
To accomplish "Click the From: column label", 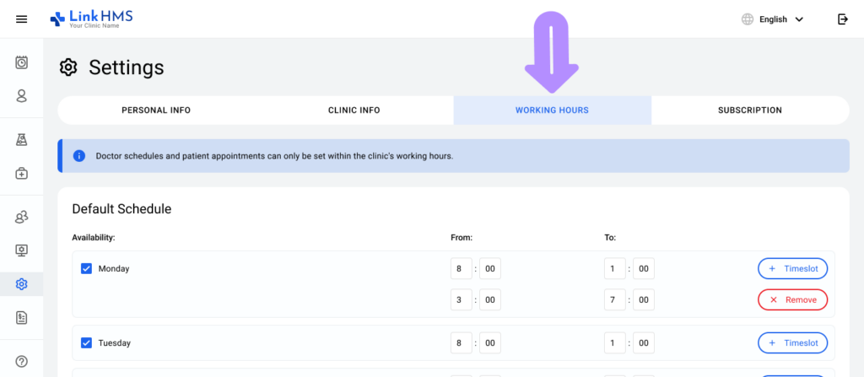I will 462,238.
